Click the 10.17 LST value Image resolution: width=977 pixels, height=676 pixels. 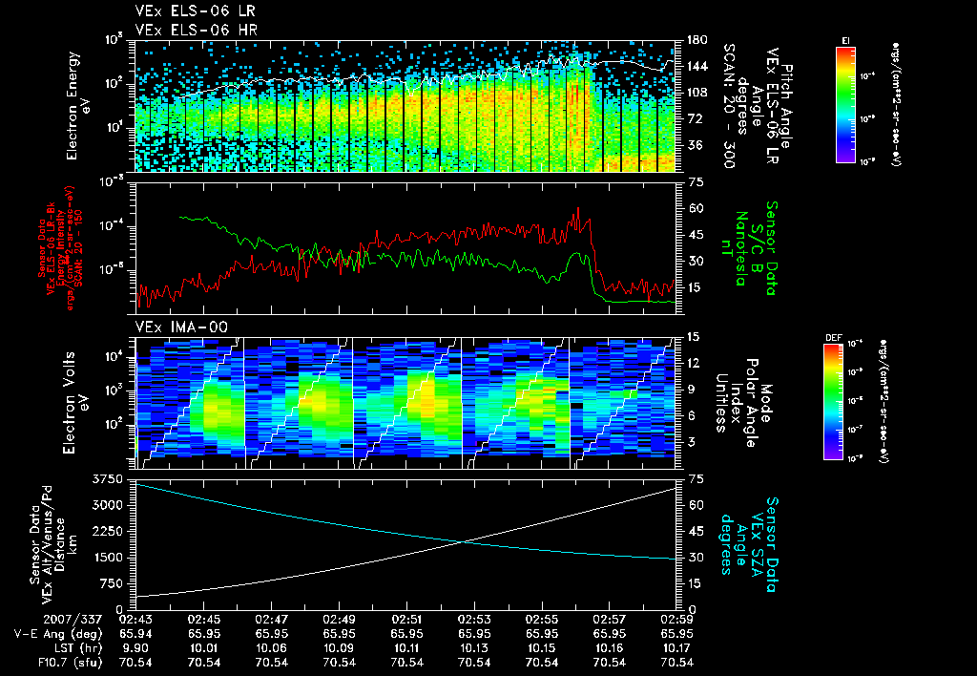[676, 648]
